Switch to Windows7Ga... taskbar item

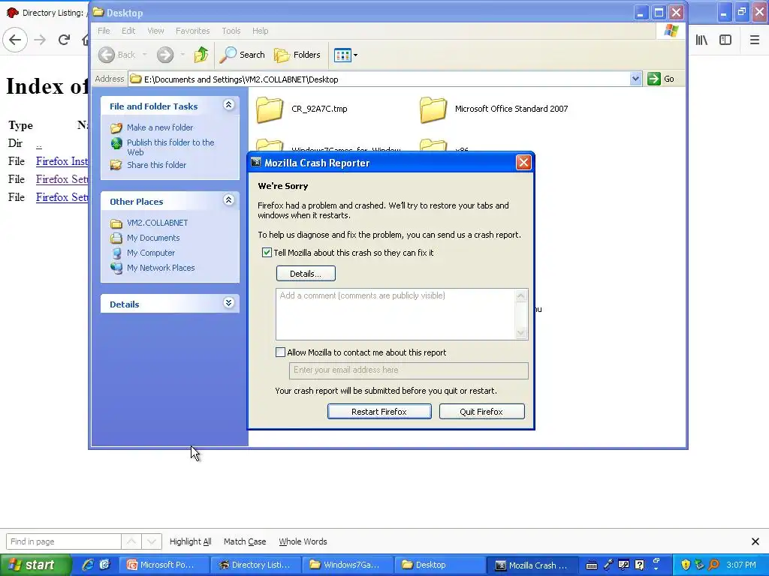(x=348, y=565)
